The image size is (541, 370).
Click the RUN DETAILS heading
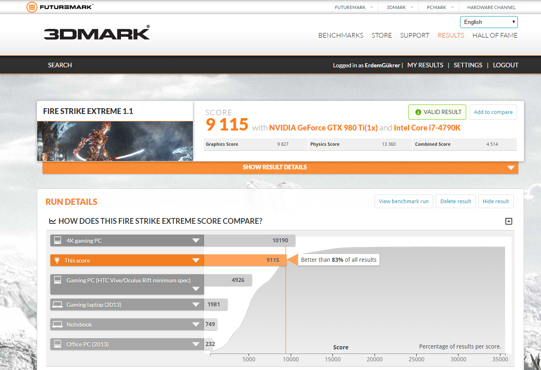(x=71, y=202)
